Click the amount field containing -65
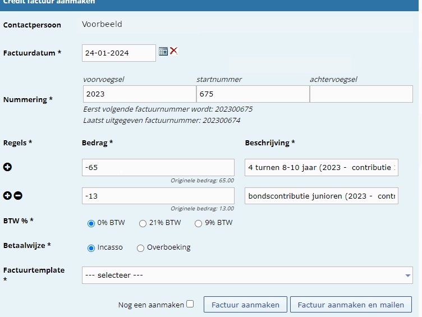422x317 pixels. click(158, 167)
